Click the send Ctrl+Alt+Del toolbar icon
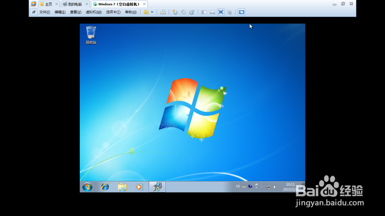385x216 pixels. (x=163, y=12)
